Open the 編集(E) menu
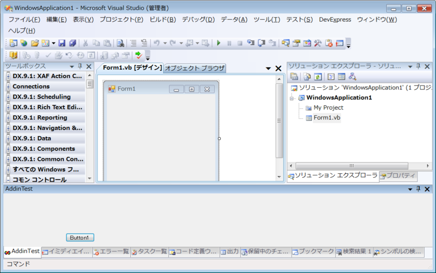This screenshot has width=436, height=273. point(57,20)
